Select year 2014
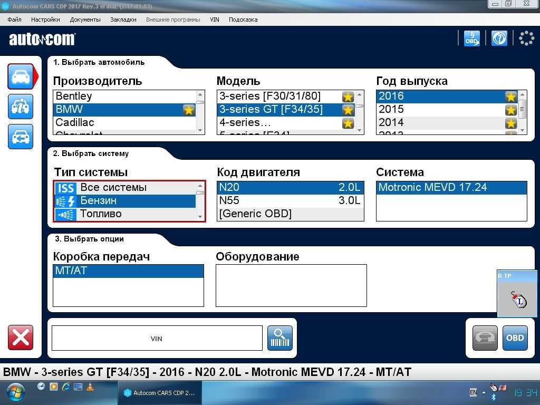This screenshot has height=405, width=540. [x=447, y=122]
